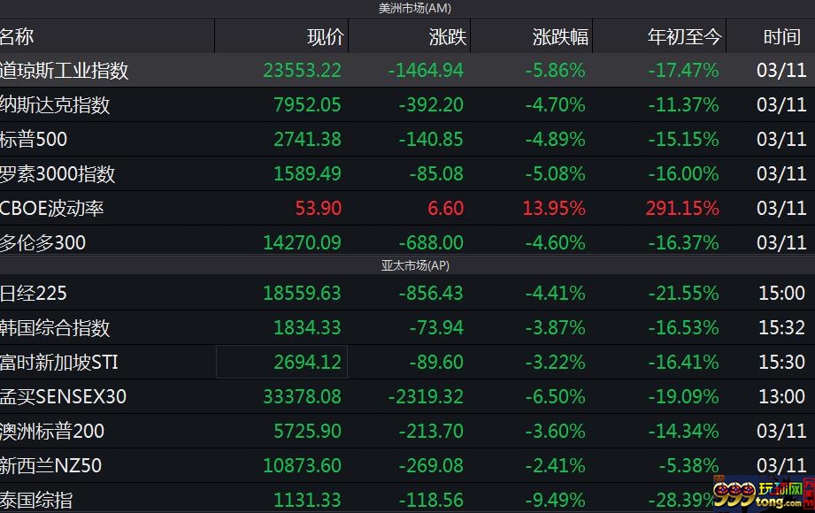This screenshot has height=513, width=815.
Task: Open the 道琼斯工业指数 row
Action: (x=407, y=70)
